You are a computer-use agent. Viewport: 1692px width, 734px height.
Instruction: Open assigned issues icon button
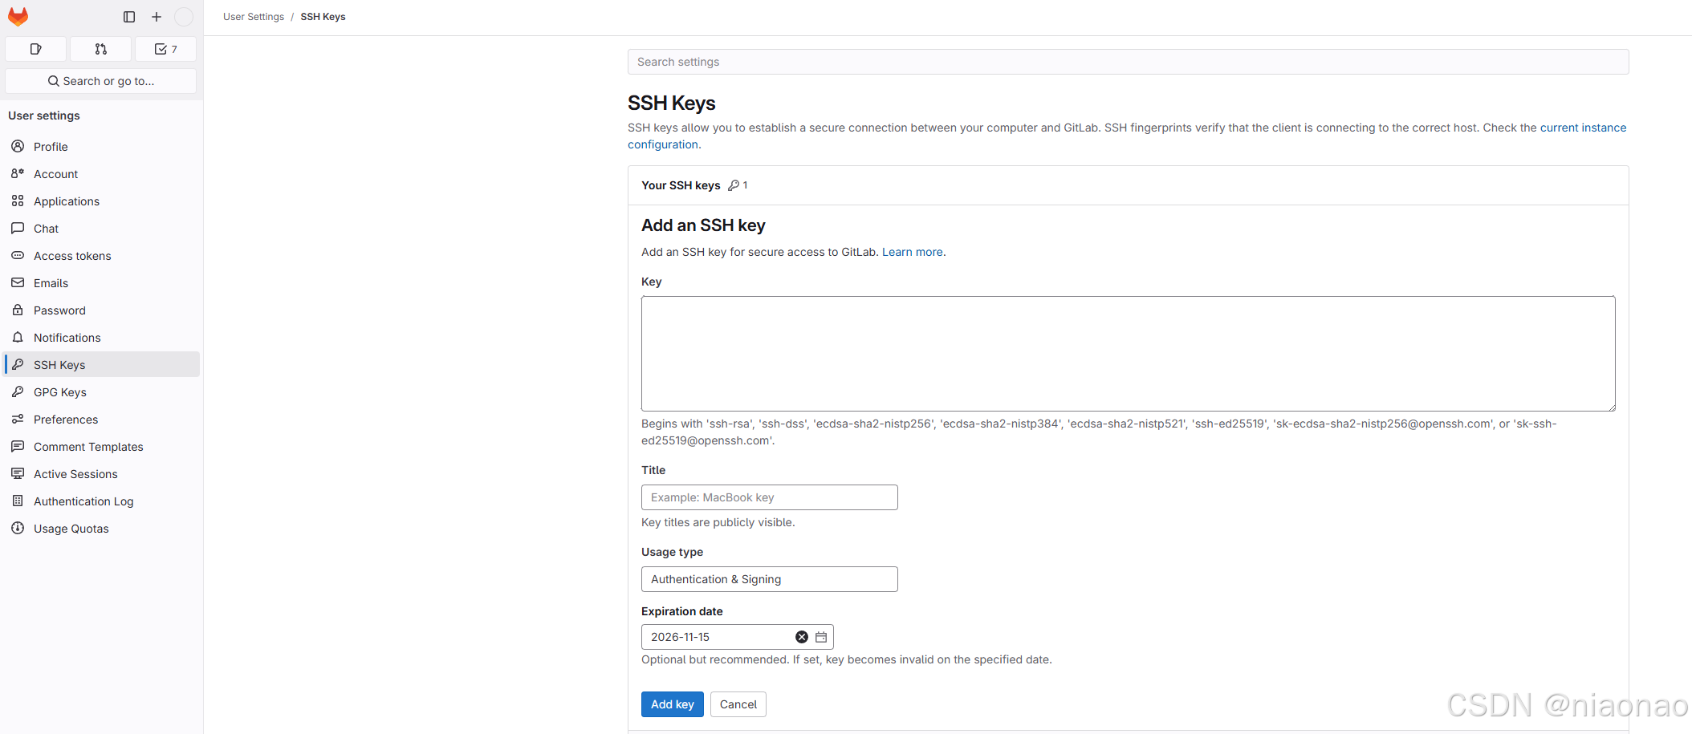tap(35, 49)
